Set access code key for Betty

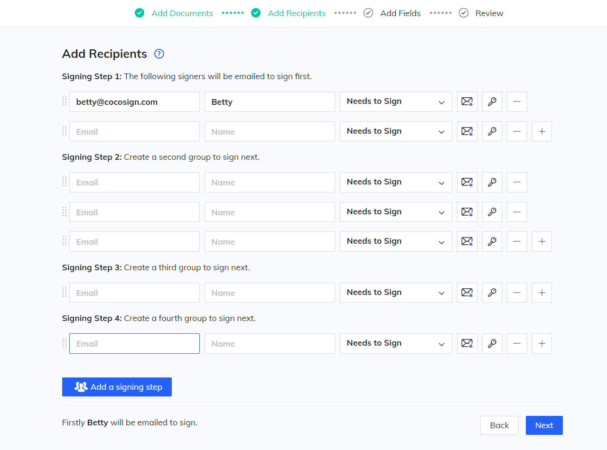pyautogui.click(x=492, y=101)
